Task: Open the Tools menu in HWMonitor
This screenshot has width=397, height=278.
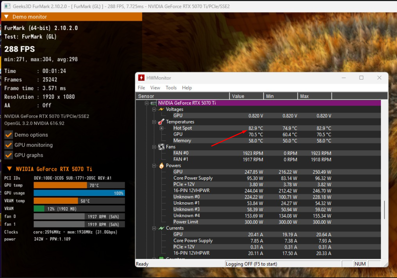Action: tap(171, 88)
